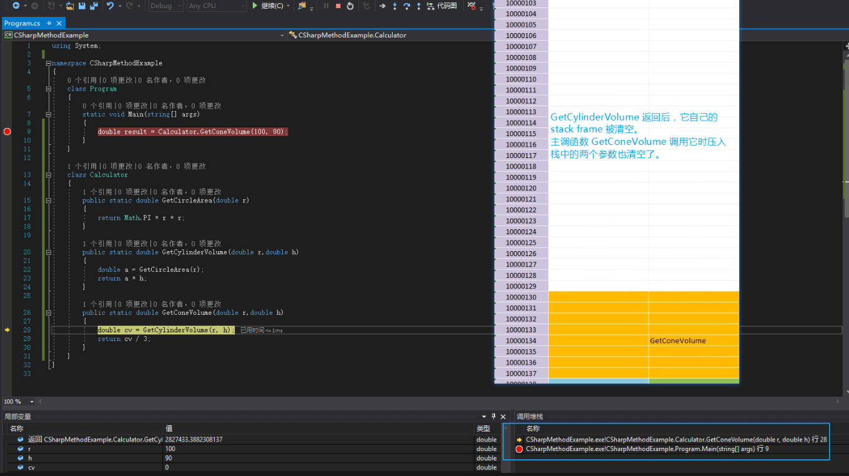Click the blue annotation text about GetCylinderVolume
The height and width of the screenshot is (476, 849).
coord(638,136)
